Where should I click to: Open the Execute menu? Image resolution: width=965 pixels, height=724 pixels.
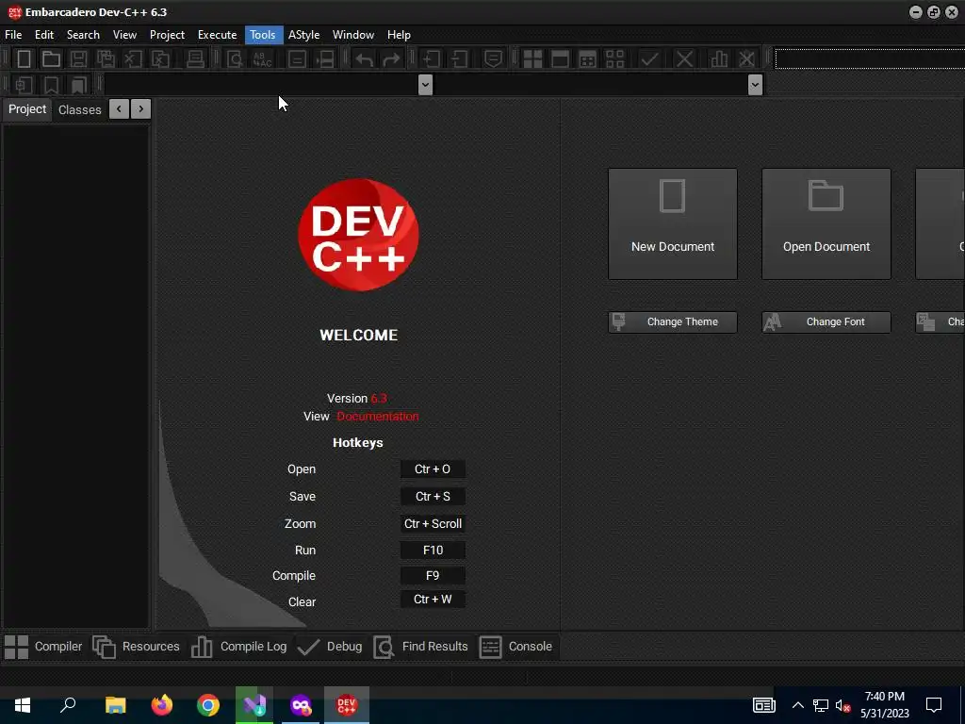218,35
